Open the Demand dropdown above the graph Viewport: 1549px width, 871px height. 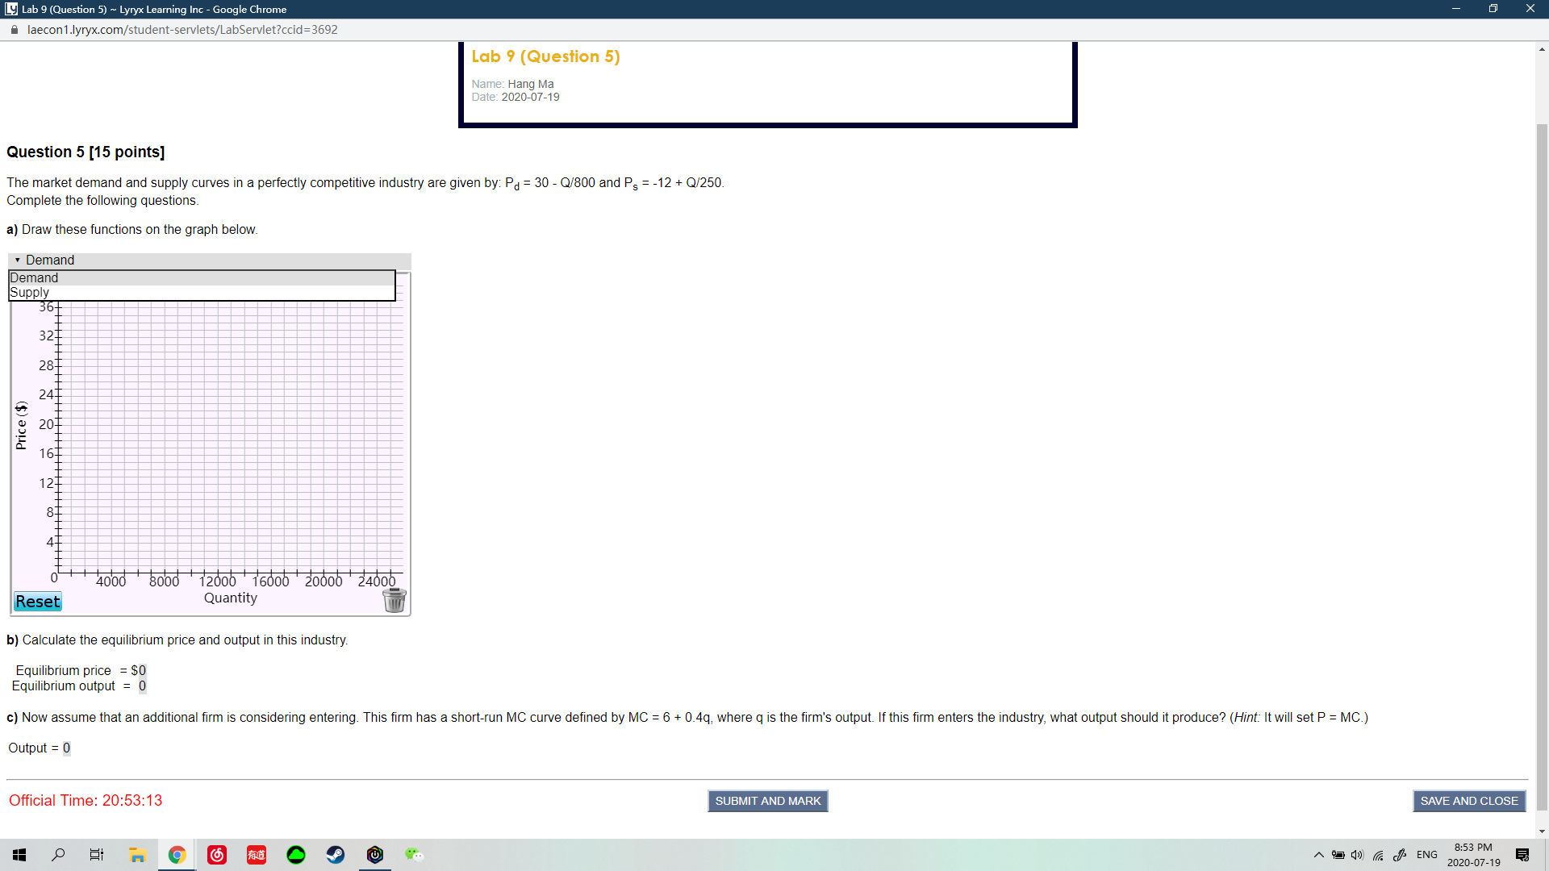50,260
